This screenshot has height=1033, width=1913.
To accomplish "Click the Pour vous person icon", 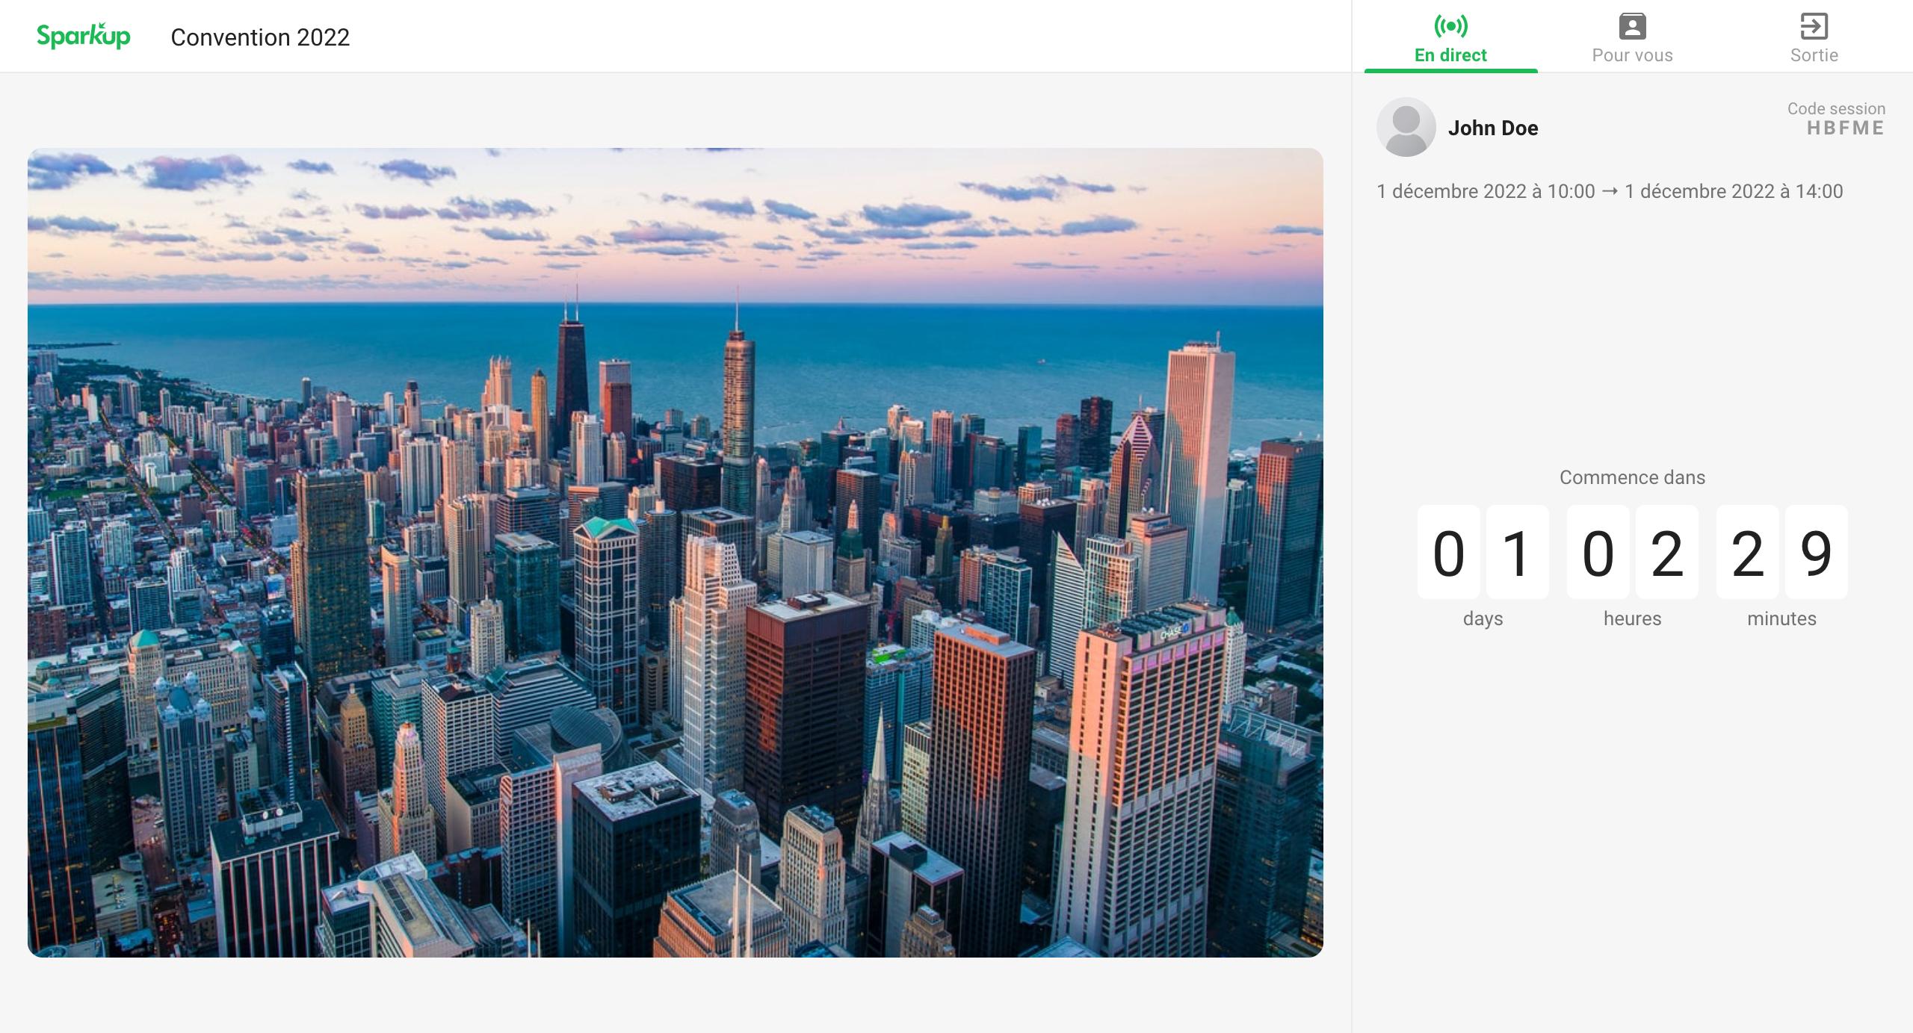I will 1632,26.
